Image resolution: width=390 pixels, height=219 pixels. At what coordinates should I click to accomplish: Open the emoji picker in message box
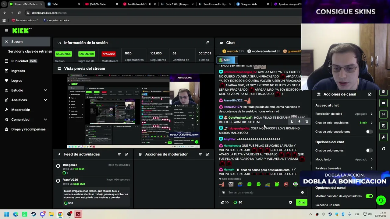302,192
